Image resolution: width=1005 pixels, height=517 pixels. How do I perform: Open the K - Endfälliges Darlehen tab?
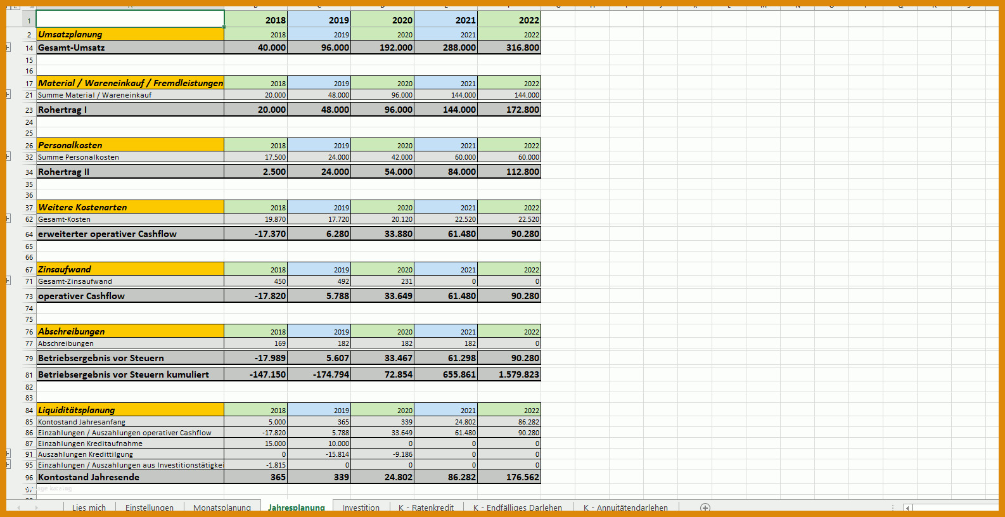tap(518, 507)
